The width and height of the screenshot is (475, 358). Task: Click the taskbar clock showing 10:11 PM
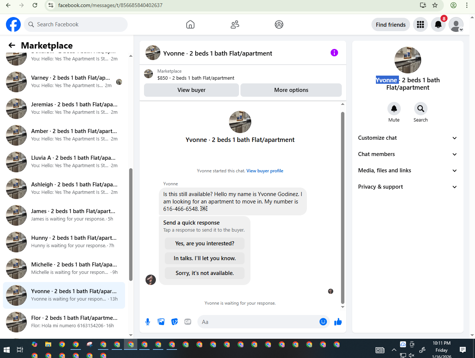click(x=442, y=349)
